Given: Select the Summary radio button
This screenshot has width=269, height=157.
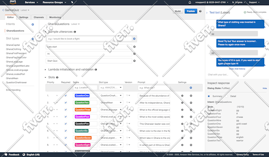Looking at the screenshot, I should (x=209, y=96).
